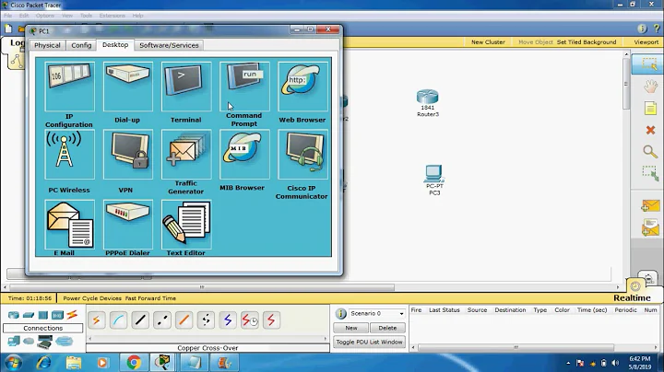Open Command Prompt on PC1
Image resolution: width=664 pixels, height=372 pixels.
pos(244,87)
